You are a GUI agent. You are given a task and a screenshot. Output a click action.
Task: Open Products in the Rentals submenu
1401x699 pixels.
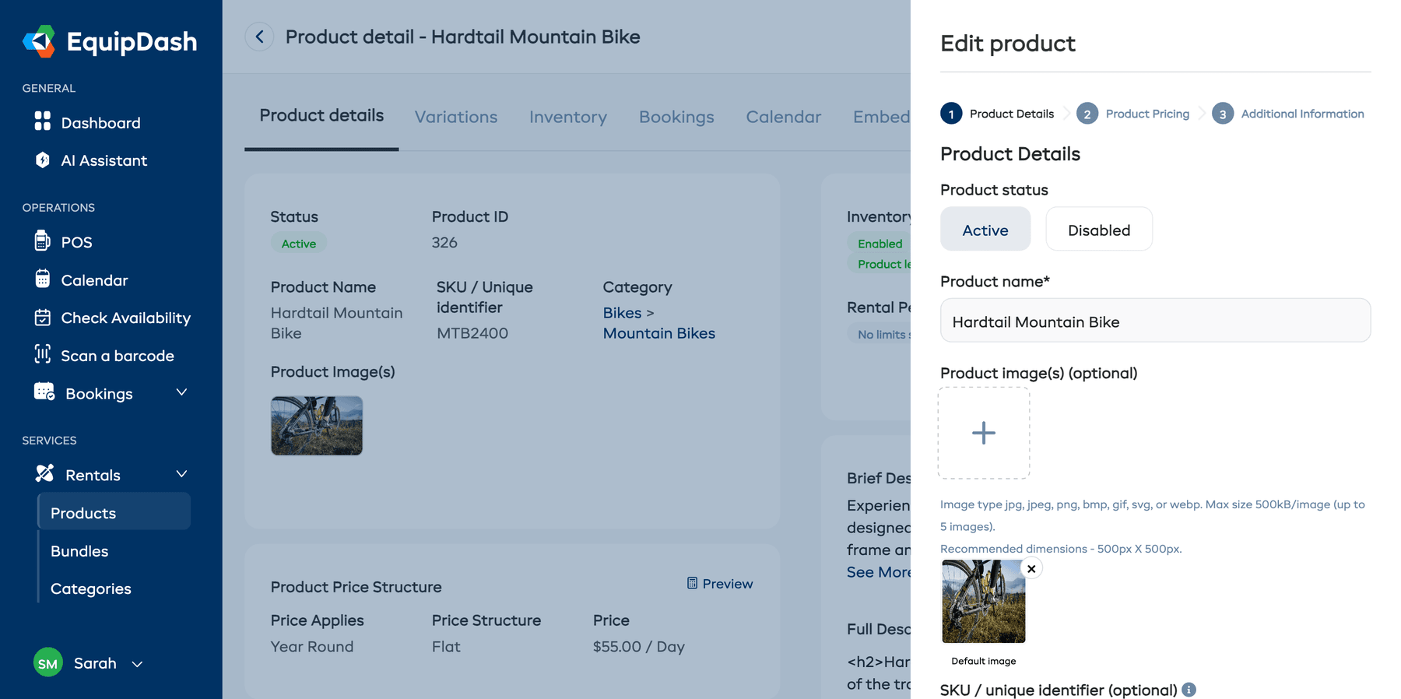pyautogui.click(x=114, y=513)
